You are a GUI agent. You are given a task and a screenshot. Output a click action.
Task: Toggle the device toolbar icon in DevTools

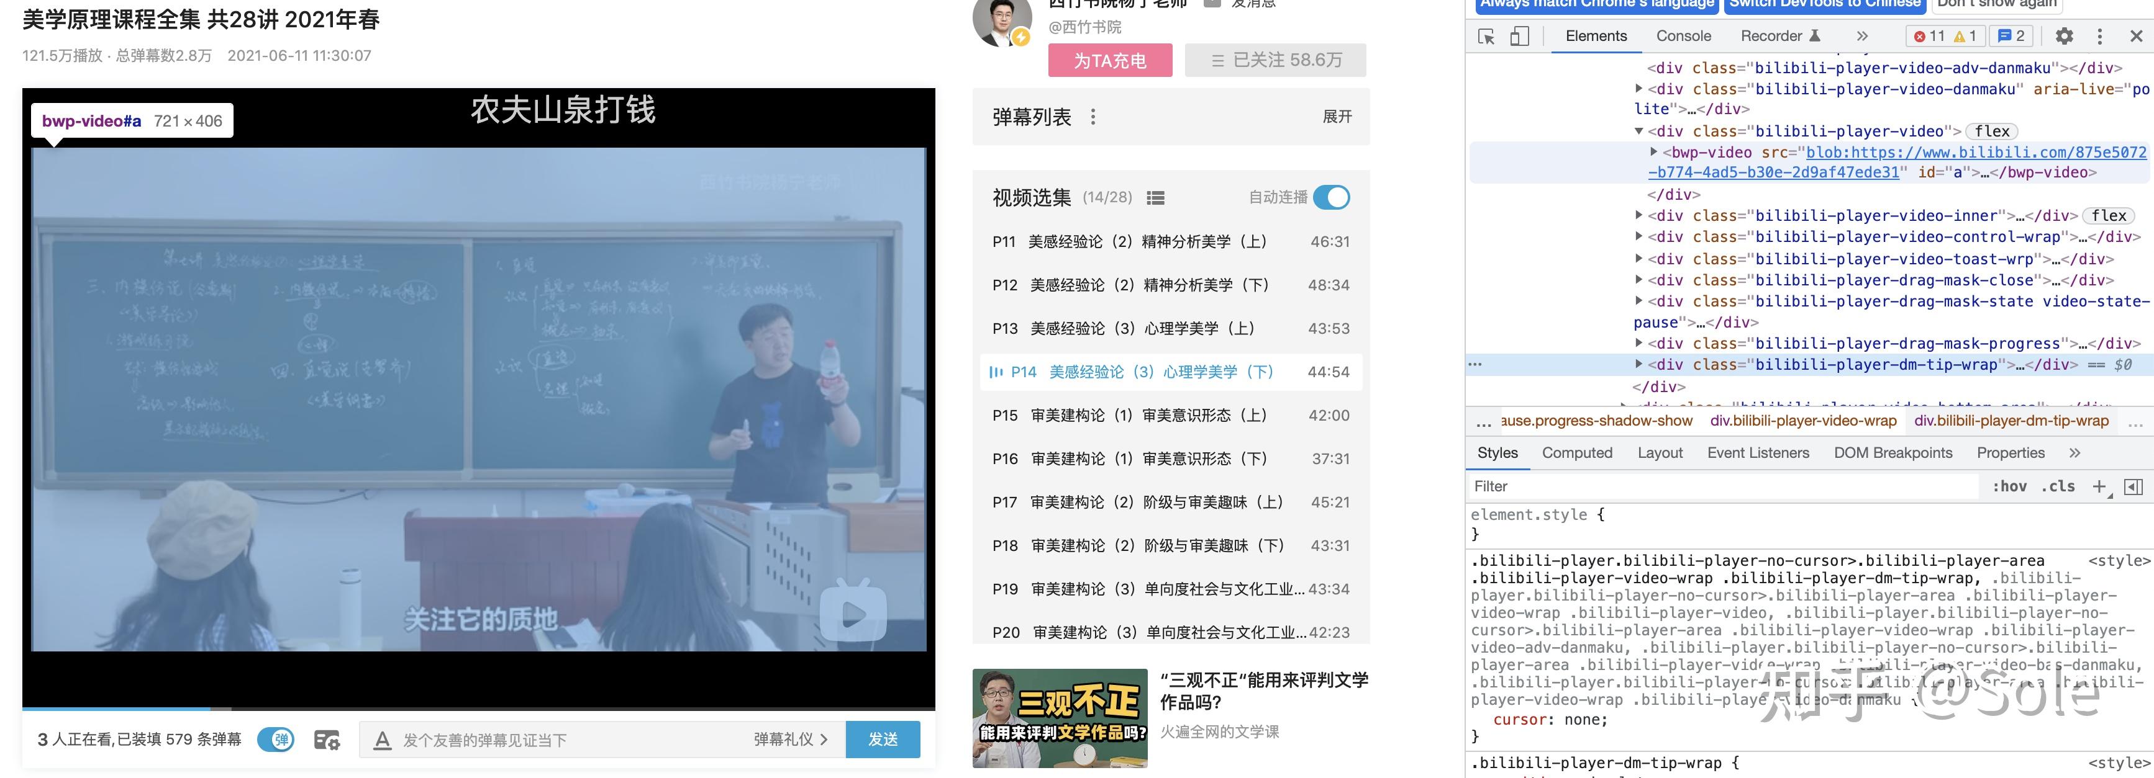1519,37
